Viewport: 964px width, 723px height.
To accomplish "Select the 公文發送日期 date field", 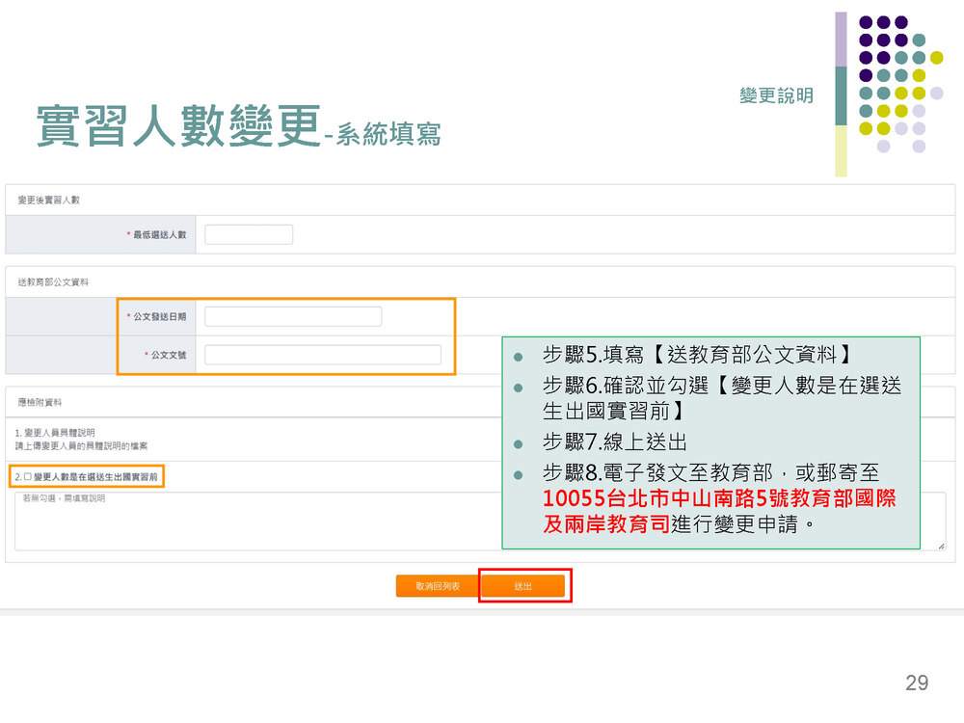I will [x=293, y=316].
